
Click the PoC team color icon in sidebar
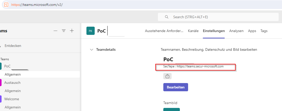click(1, 66)
